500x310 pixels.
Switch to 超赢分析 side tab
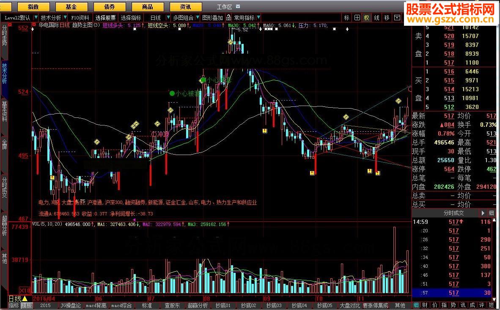(5, 226)
